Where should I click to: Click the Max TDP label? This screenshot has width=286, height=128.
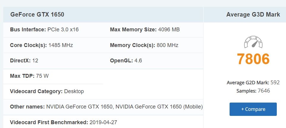(x=22, y=76)
